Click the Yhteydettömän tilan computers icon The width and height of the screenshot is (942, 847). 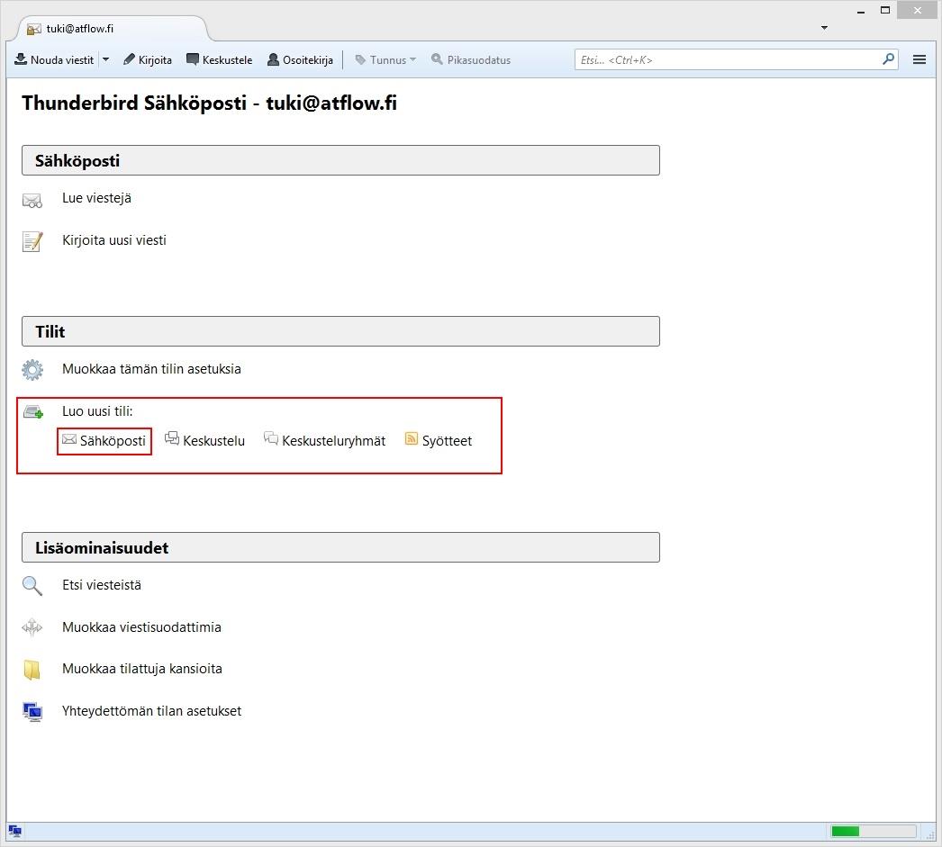pos(32,712)
